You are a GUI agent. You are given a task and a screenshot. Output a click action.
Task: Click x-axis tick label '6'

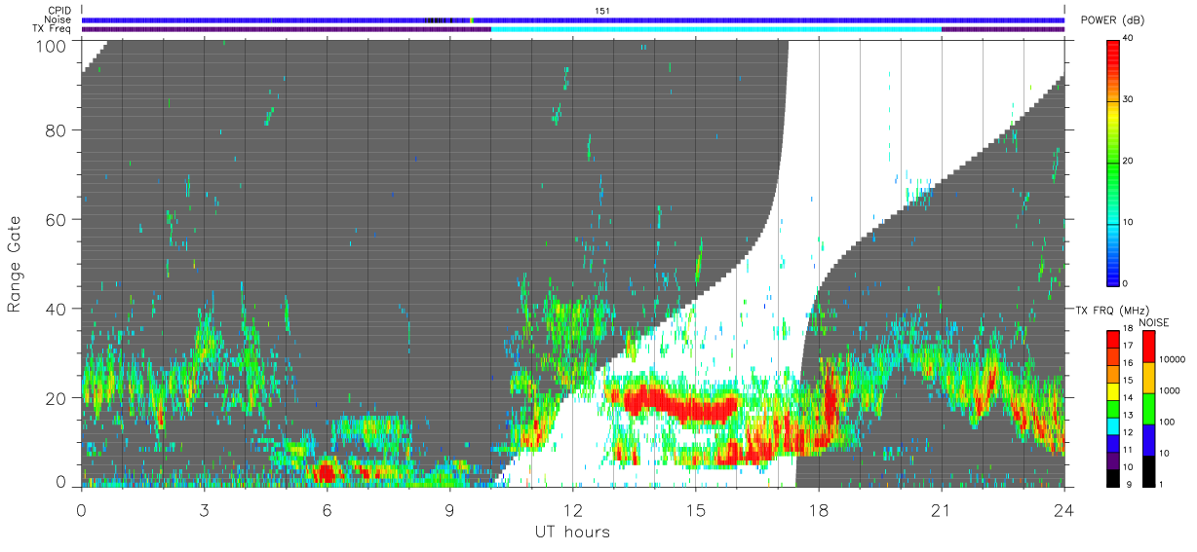[328, 509]
